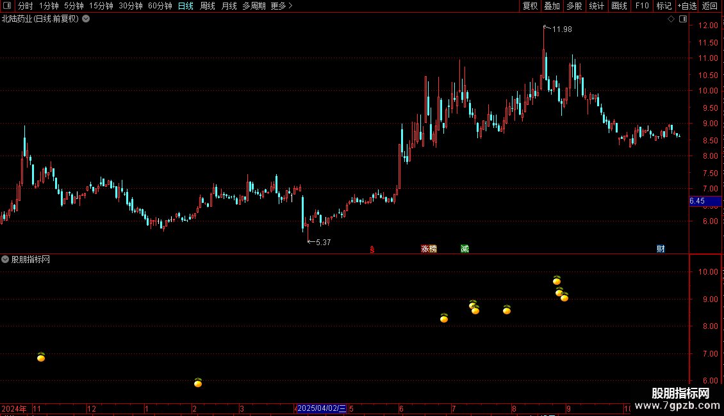Click the orange signal icon at 8.30 level

pyautogui.click(x=444, y=318)
